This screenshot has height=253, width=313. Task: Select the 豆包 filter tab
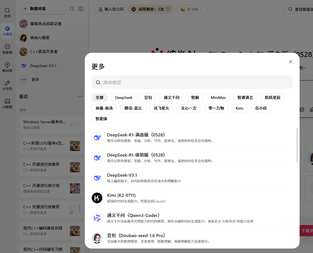pyautogui.click(x=148, y=98)
